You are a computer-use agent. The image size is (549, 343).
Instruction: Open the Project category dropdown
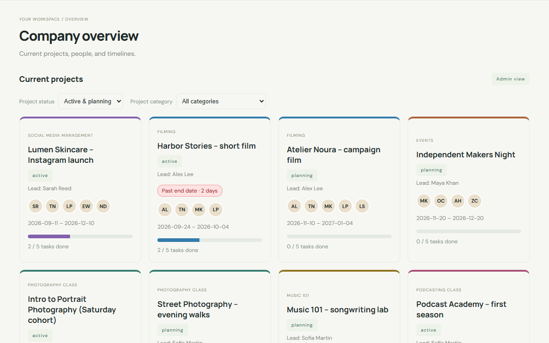point(221,101)
